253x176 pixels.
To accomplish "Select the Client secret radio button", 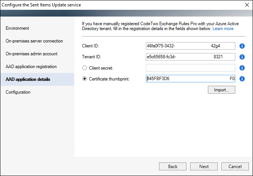I will point(85,68).
